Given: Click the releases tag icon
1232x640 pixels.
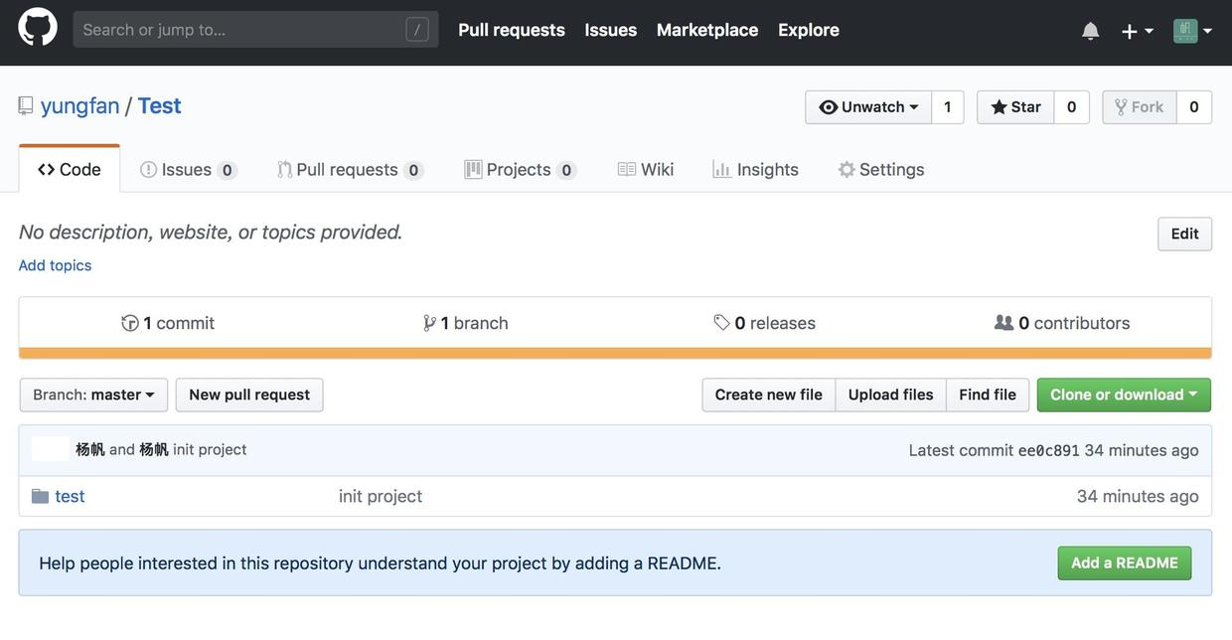Looking at the screenshot, I should click(x=721, y=323).
